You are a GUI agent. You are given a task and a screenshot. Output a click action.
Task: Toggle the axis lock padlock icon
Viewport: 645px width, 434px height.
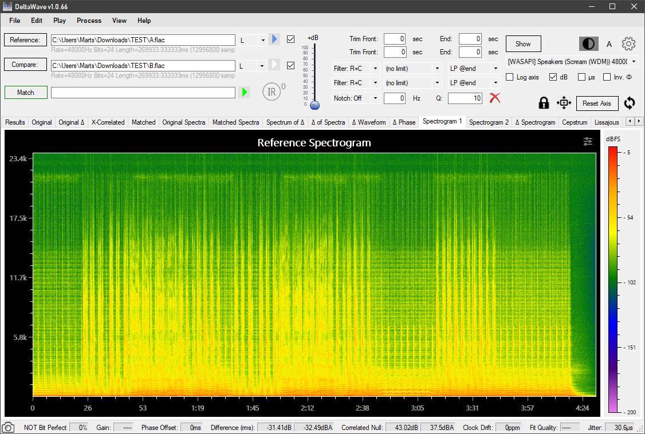[544, 103]
